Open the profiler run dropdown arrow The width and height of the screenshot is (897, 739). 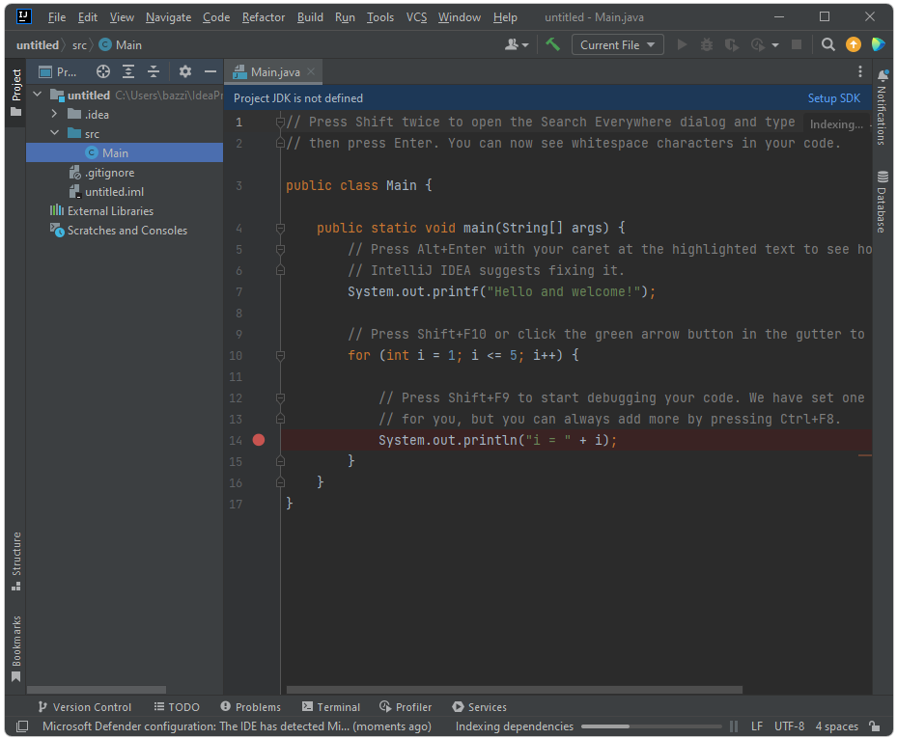tap(775, 45)
